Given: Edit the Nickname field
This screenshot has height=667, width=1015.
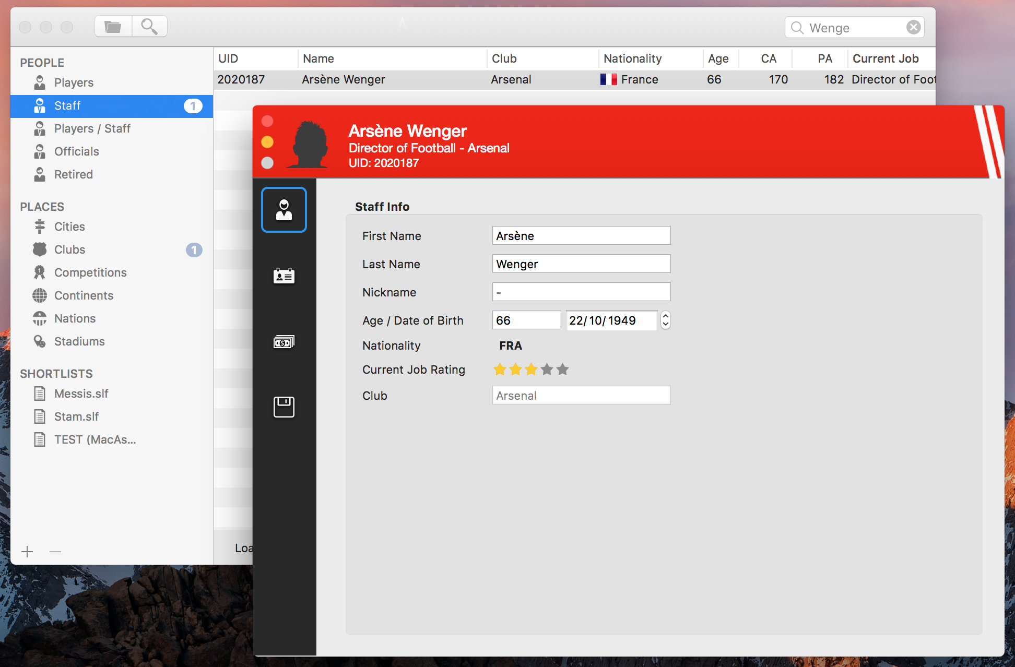Looking at the screenshot, I should pyautogui.click(x=581, y=292).
